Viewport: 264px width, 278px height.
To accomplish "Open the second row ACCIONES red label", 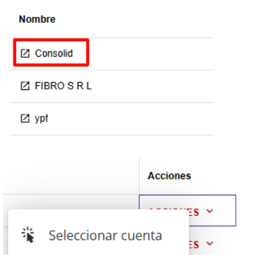I will [x=194, y=245].
